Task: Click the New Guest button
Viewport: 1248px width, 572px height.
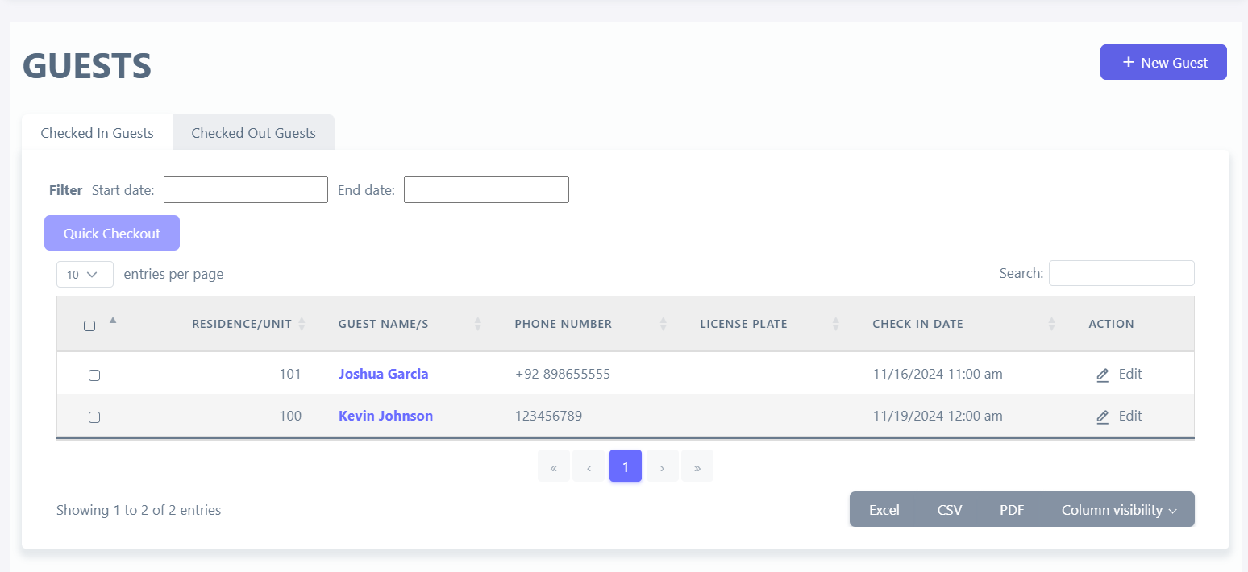Action: point(1163,63)
